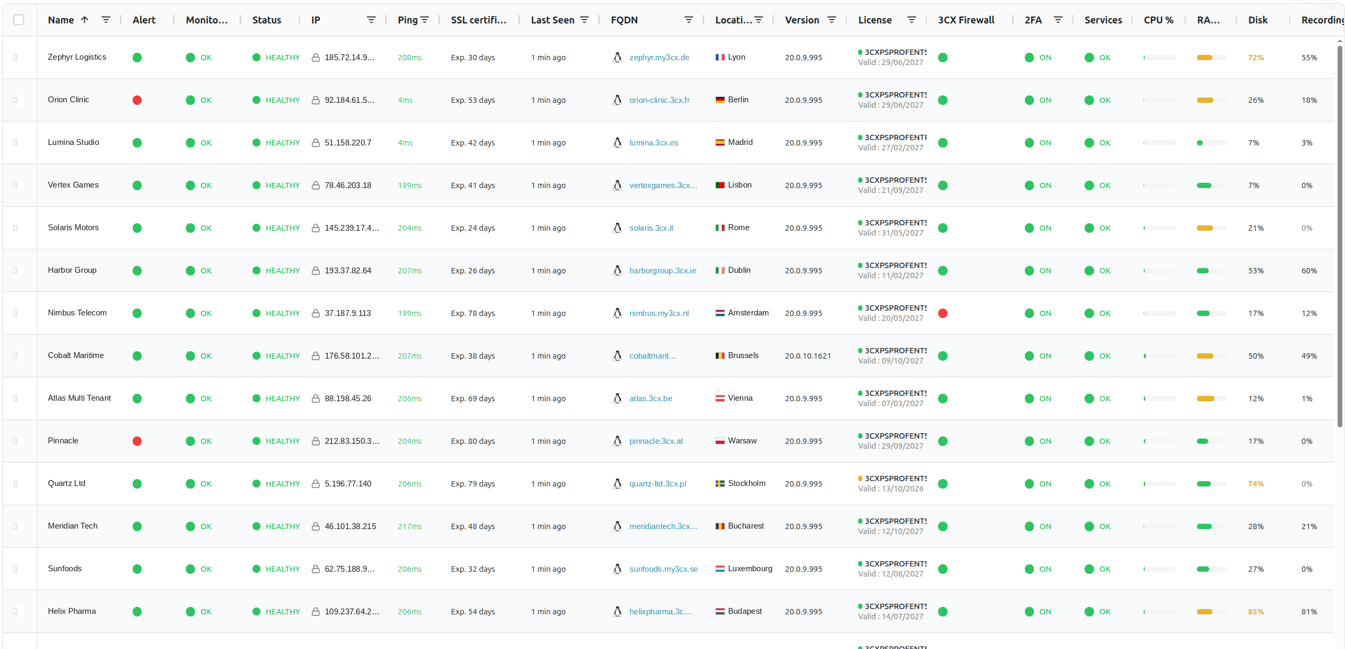
Task: Open the Version column filter icon
Action: (832, 20)
